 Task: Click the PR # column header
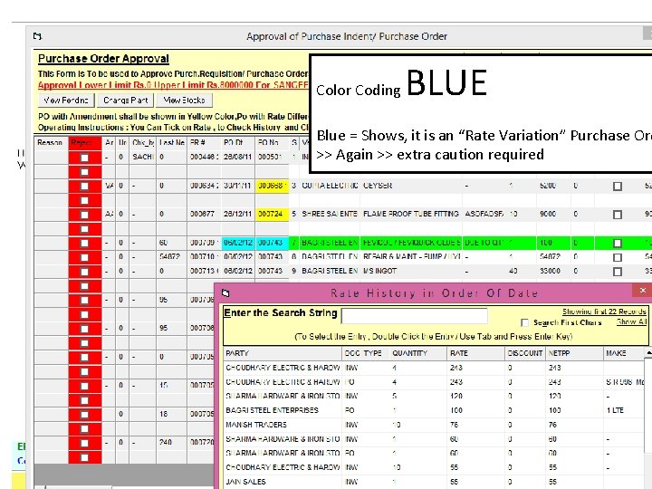point(204,143)
